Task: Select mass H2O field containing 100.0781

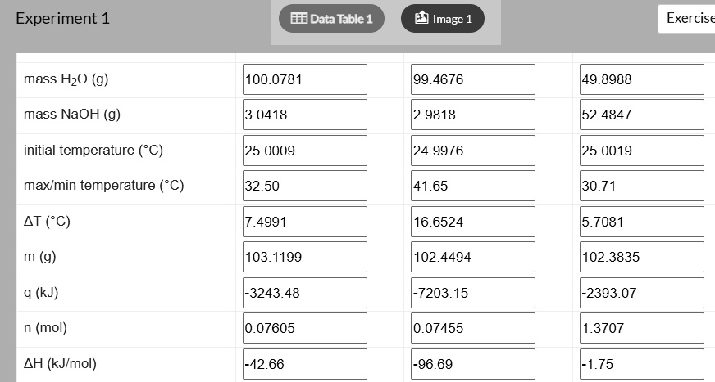Action: tap(304, 79)
